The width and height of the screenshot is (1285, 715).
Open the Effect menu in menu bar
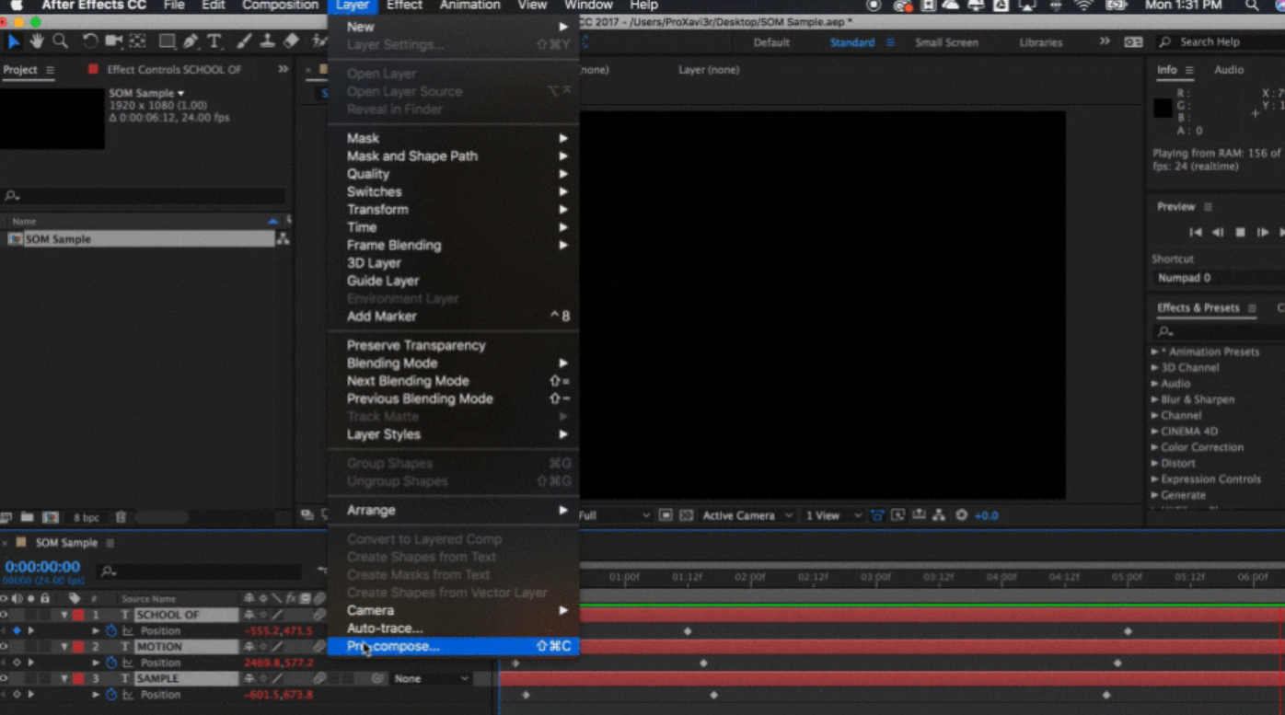pyautogui.click(x=404, y=6)
